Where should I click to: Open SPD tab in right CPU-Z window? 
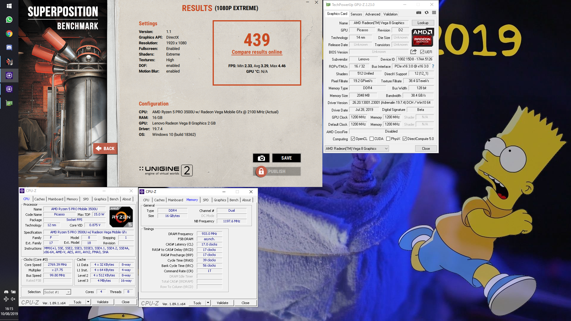tap(206, 200)
